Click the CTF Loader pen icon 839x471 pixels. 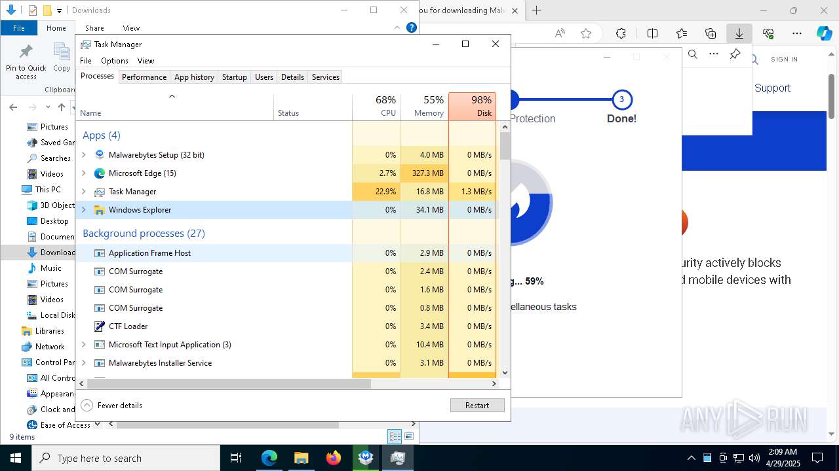coord(100,326)
